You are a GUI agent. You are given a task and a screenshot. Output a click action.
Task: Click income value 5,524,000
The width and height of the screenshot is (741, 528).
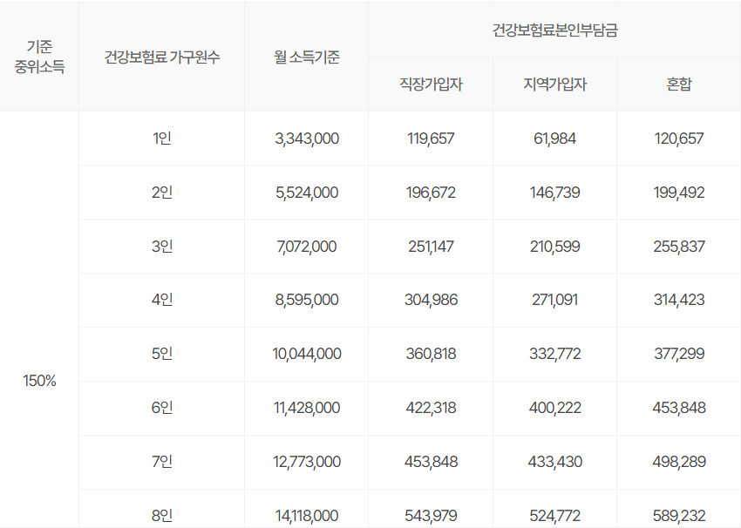(x=306, y=193)
